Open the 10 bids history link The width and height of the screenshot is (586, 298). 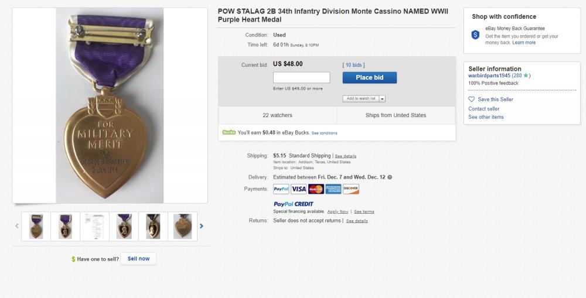coord(353,65)
